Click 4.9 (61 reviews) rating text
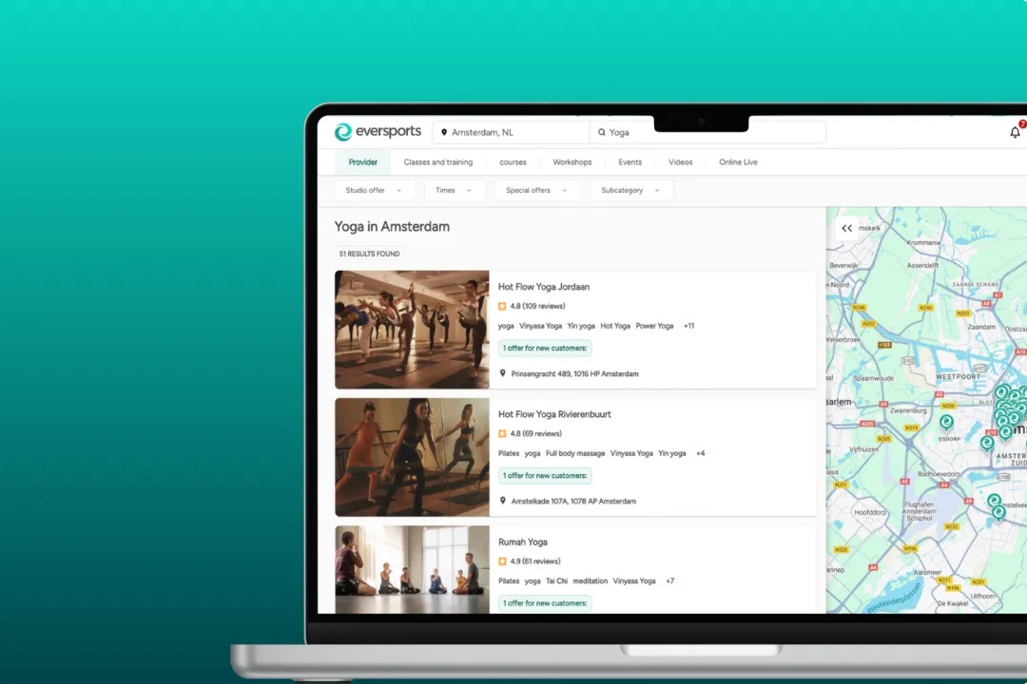Screen dimensions: 1027x684 pyautogui.click(x=535, y=561)
